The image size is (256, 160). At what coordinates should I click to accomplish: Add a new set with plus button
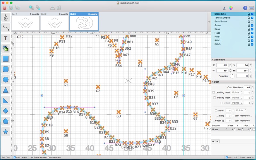209,22
